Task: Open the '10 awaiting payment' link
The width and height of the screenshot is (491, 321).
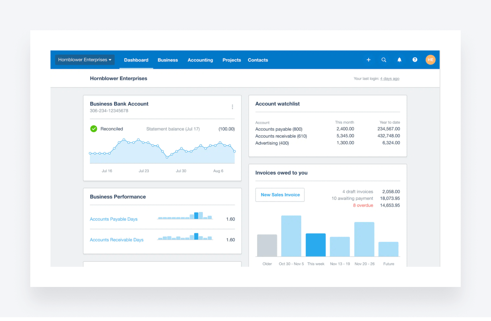Action: [352, 198]
